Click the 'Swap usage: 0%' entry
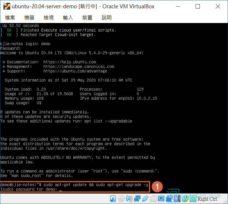Screen dimensions: 228x204 pos(23,103)
